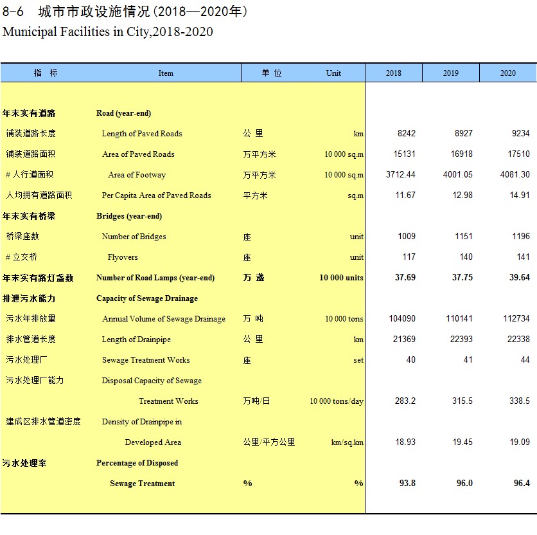
Task: Select the value 9234
Action: click(x=520, y=133)
